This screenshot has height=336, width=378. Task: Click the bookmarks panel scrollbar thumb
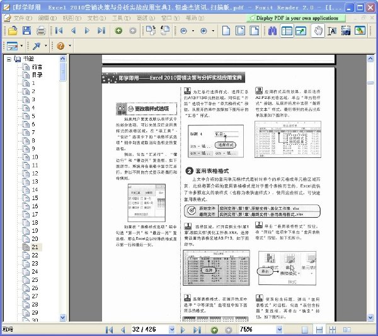point(62,72)
